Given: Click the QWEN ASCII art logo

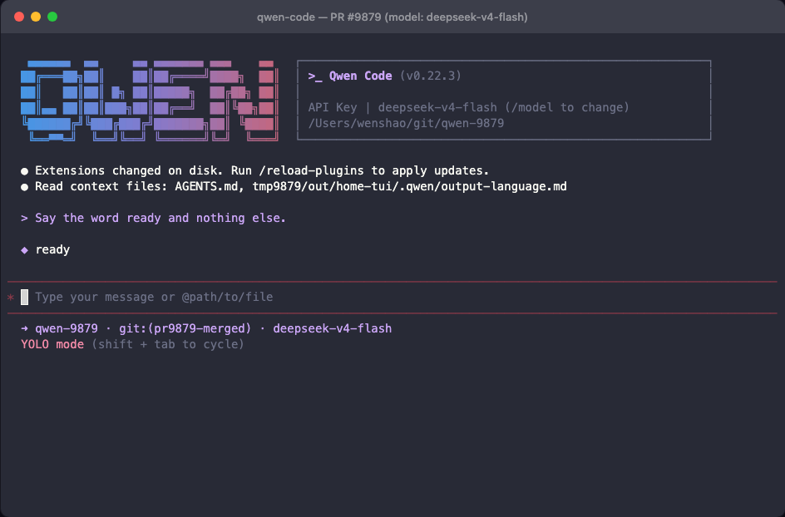Looking at the screenshot, I should point(149,101).
